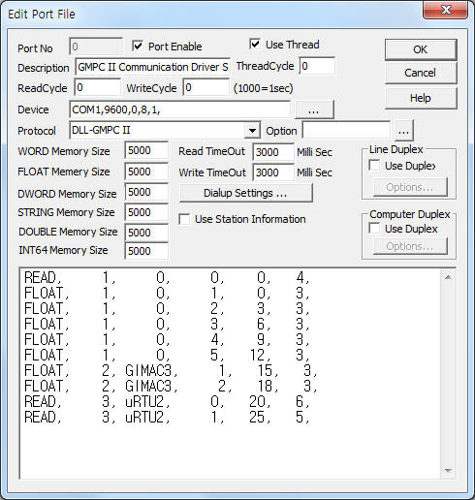Click the Cancel button

(421, 73)
